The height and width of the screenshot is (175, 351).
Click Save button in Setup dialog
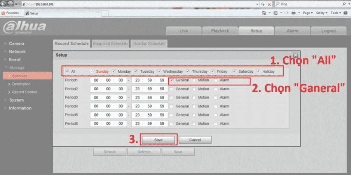[158, 140]
